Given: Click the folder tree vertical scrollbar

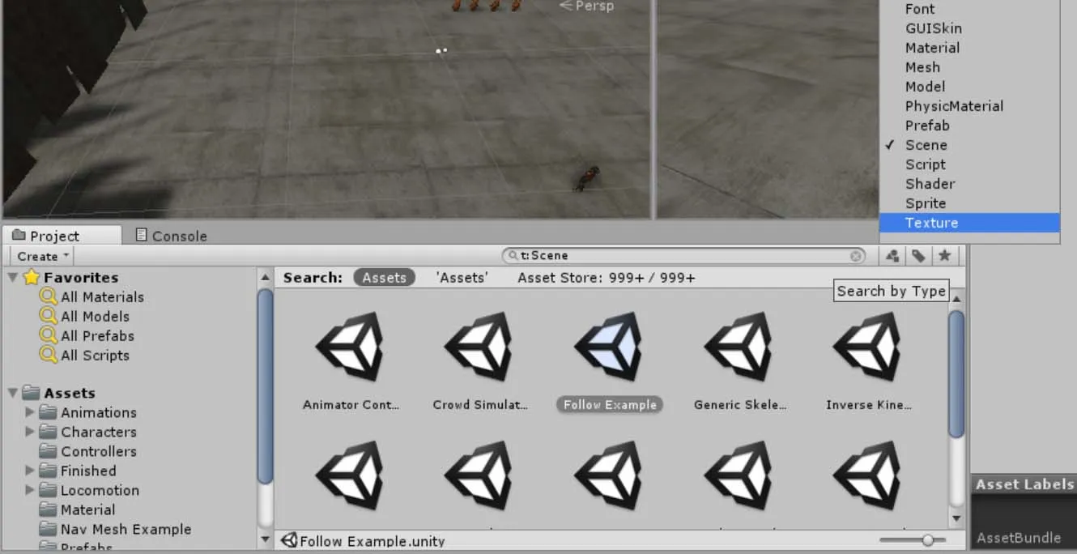Looking at the screenshot, I should (x=265, y=386).
